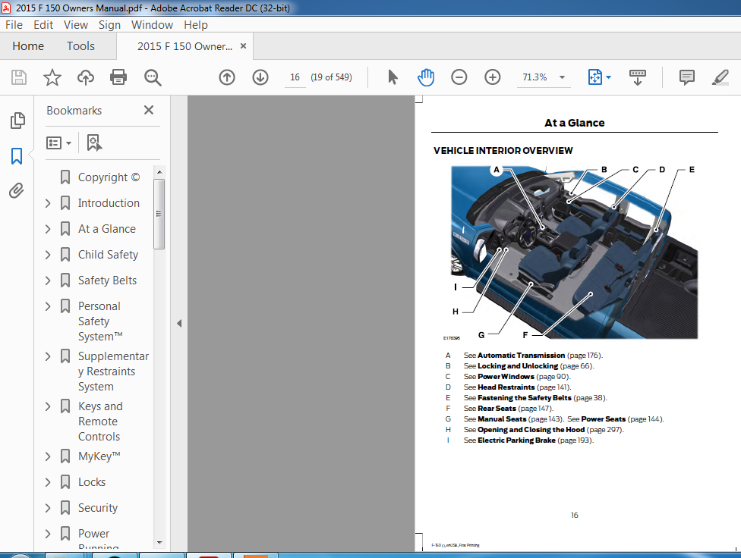Click the fit page icon

(594, 77)
